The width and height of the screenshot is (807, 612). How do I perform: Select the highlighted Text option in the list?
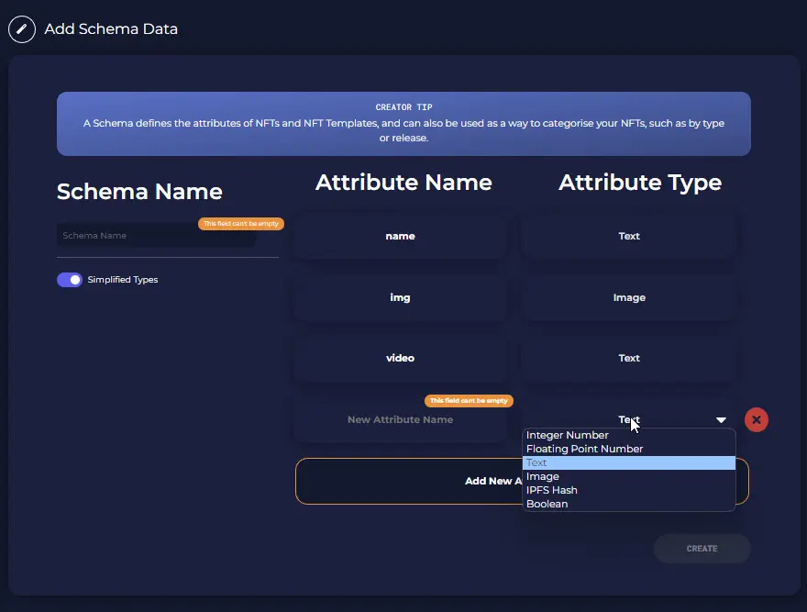click(x=629, y=462)
